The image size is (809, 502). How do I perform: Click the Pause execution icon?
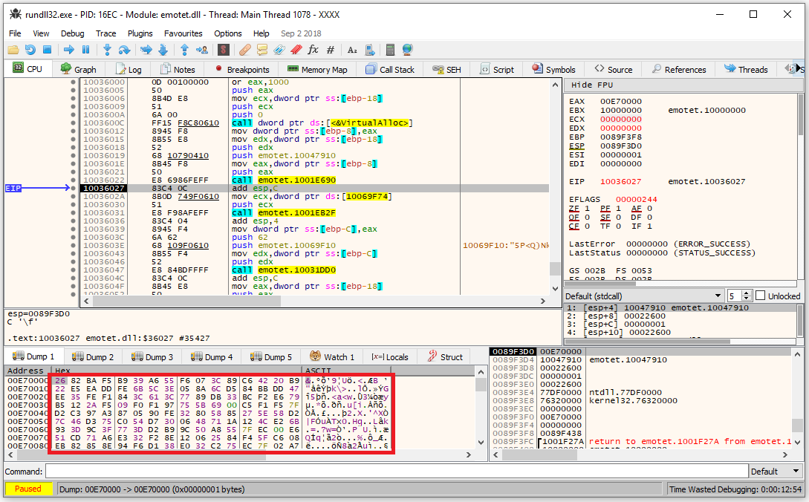(85, 50)
